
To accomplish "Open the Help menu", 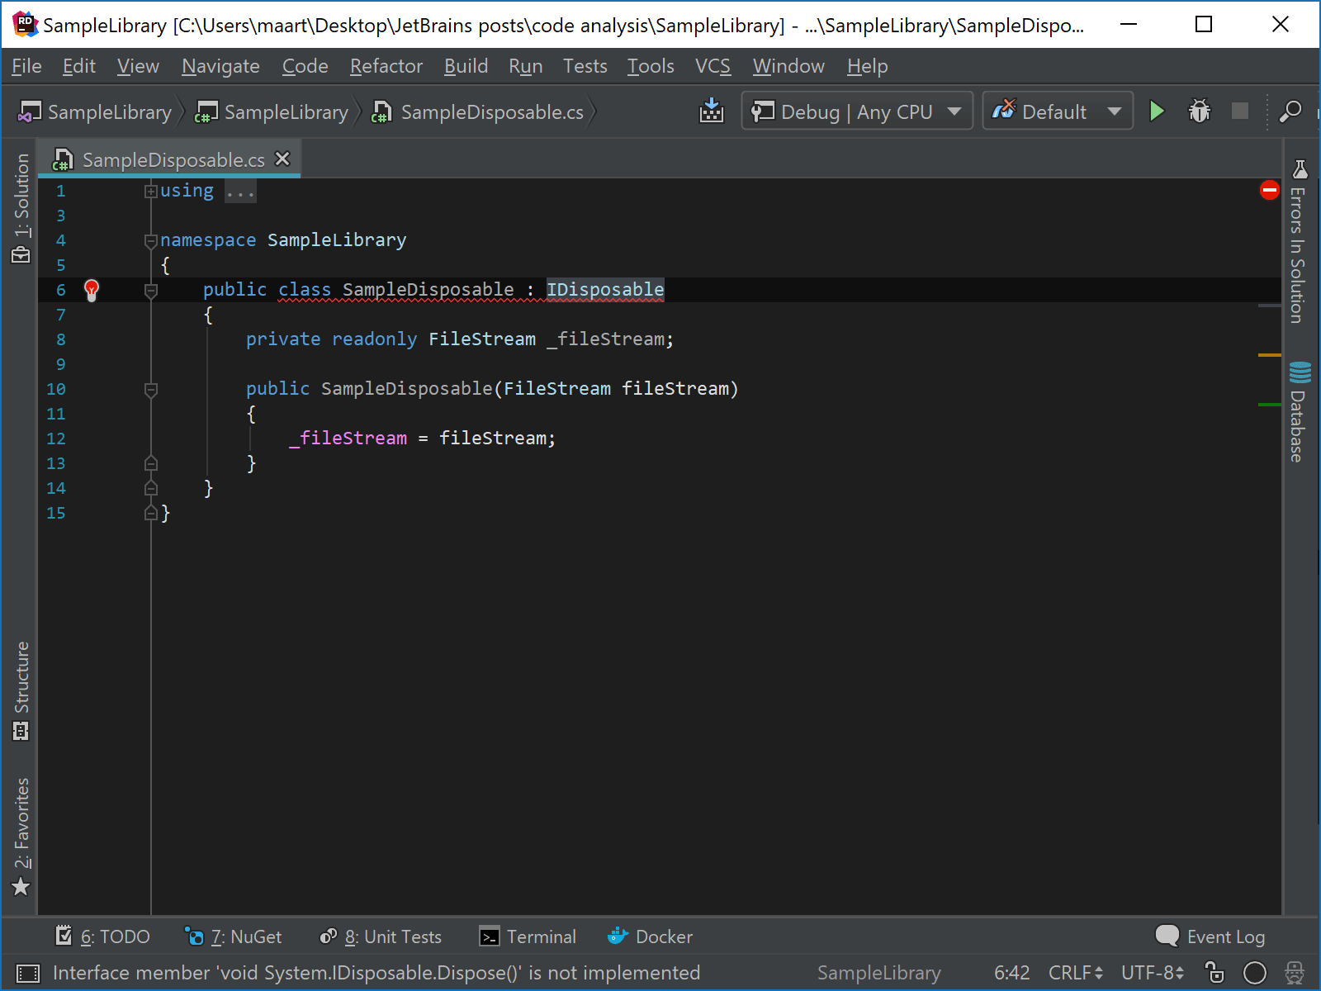I will coord(867,66).
